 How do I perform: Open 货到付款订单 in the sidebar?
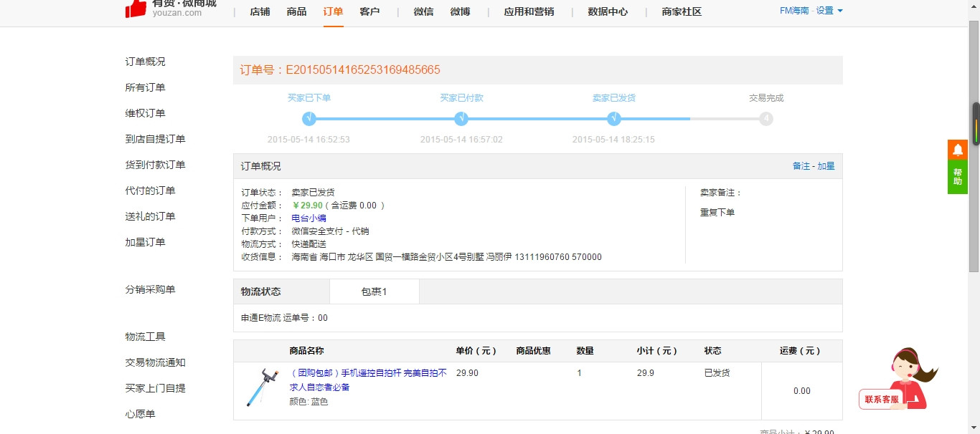(x=155, y=165)
